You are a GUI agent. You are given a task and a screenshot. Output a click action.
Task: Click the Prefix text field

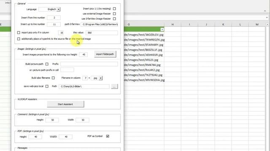click(89, 64)
